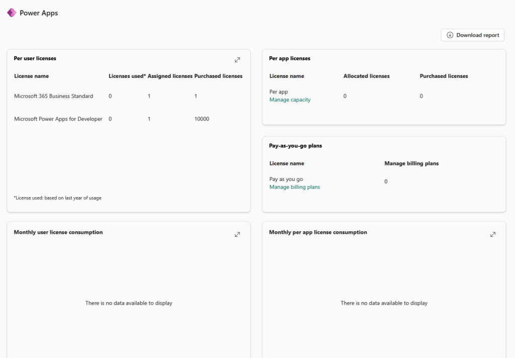Expand the Monthly user license consumption card

[237, 234]
